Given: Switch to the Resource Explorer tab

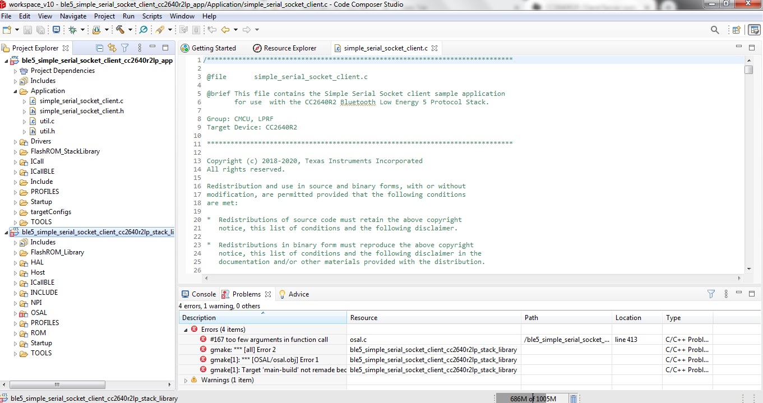Looking at the screenshot, I should pyautogui.click(x=285, y=48).
